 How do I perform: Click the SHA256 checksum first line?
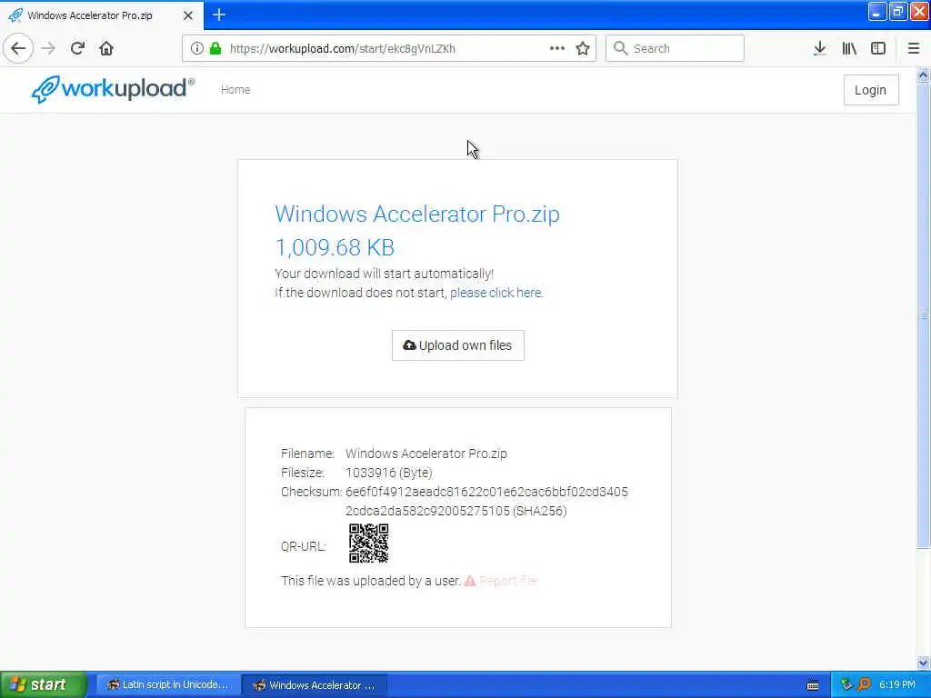[x=487, y=492]
